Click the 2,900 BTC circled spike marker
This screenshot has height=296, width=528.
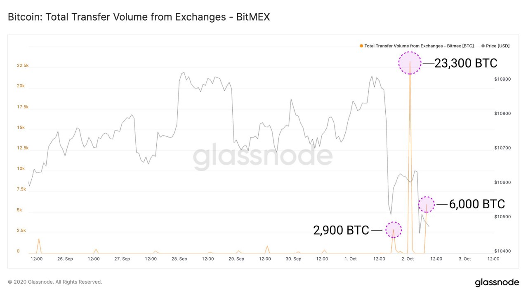coord(394,229)
